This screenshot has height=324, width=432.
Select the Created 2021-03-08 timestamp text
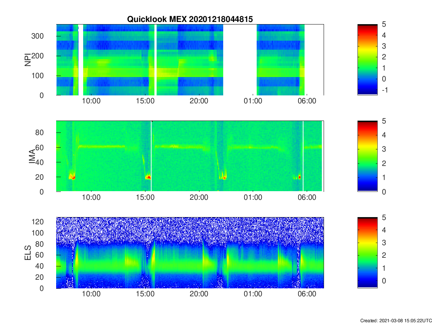tap(396, 320)
